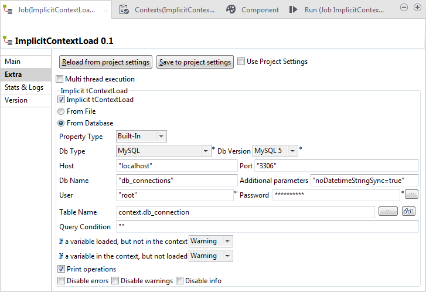Image resolution: width=426 pixels, height=292 pixels.
Task: Click the binoculars icon beside Table Name
Action: click(408, 212)
